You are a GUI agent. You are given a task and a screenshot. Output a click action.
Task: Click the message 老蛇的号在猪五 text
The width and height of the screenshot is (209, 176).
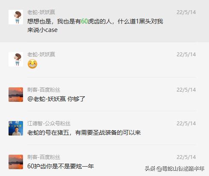click(x=84, y=133)
